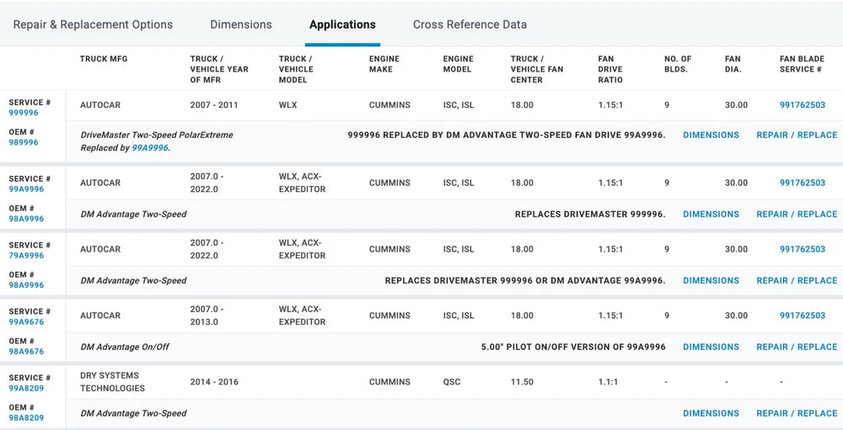Click Repair / Replace for DM Advantage On/Off
Viewport: 843px width, 430px height.
(797, 347)
